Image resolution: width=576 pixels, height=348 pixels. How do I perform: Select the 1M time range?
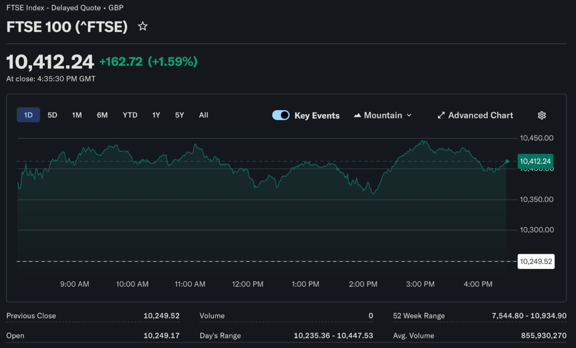tap(77, 115)
